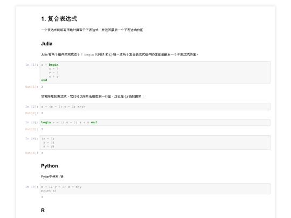This screenshot has width=291, height=218.
Task: Select the "In [5]:" prompt label
Action: (x=32, y=187)
